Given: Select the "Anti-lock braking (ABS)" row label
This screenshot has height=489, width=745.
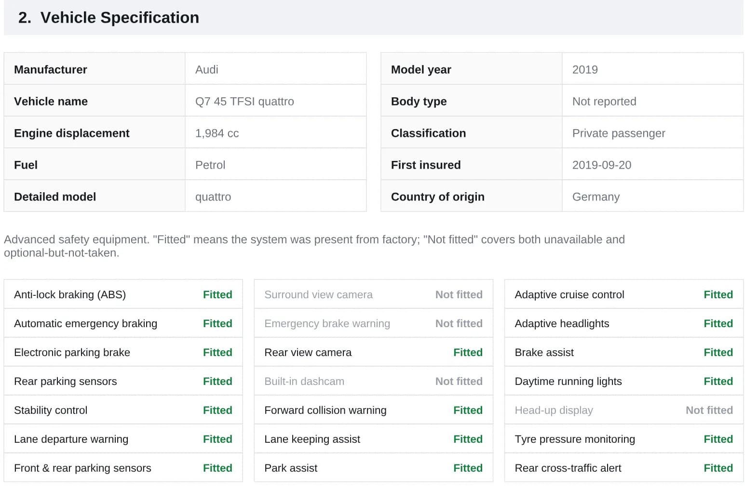Looking at the screenshot, I should pyautogui.click(x=70, y=294).
